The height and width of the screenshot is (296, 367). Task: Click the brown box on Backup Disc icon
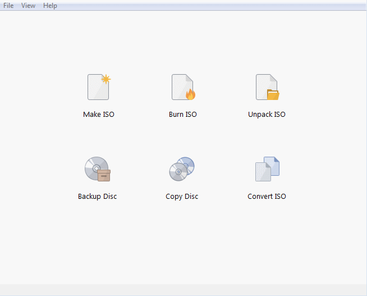pyautogui.click(x=104, y=175)
